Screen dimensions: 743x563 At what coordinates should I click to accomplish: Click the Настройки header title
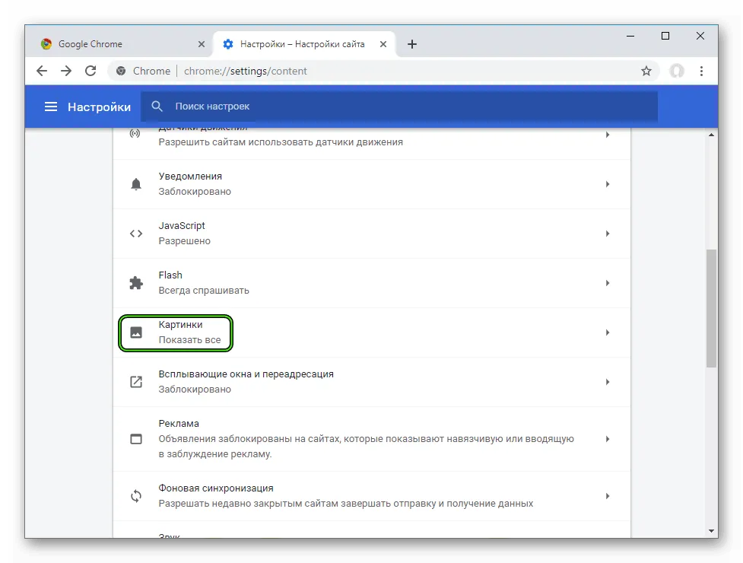tap(99, 107)
